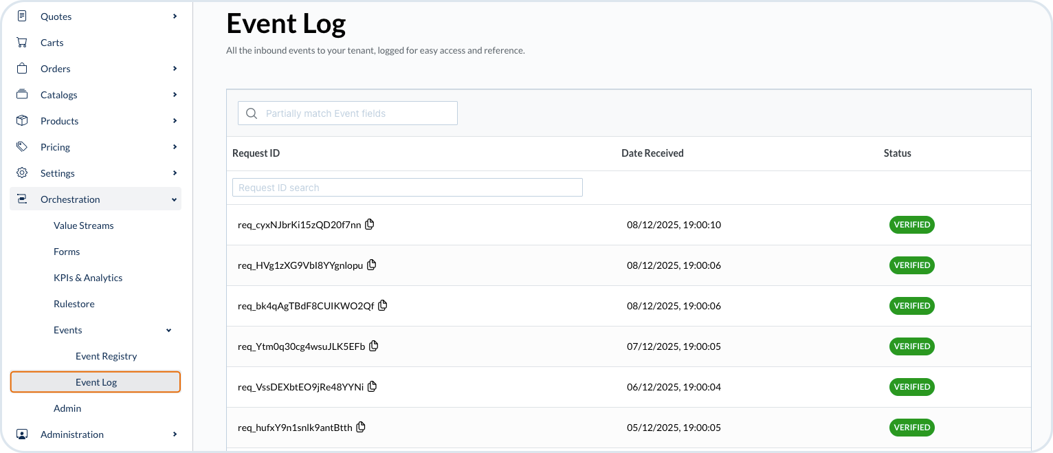Copy request ID req_cyxNJbrKi15zQD20f7nn
The image size is (1053, 453).
coord(370,224)
